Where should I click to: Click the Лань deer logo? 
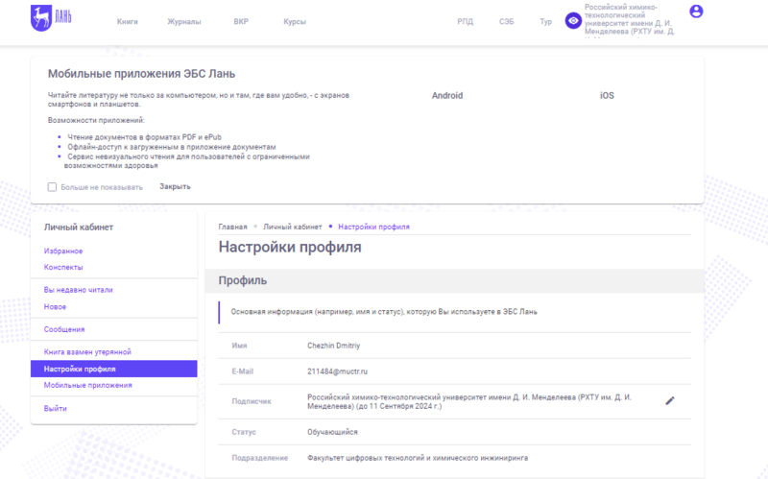[51, 18]
